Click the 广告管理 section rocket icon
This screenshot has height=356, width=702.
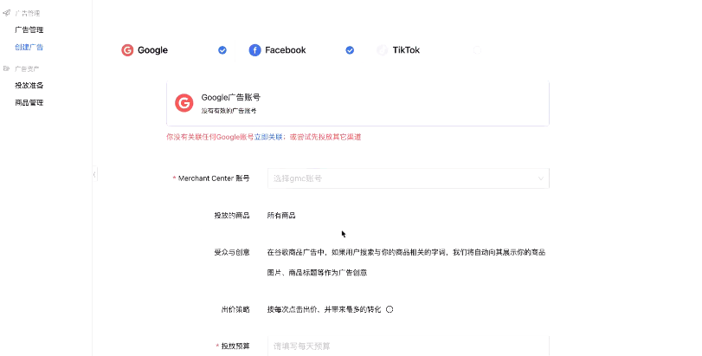pyautogui.click(x=6, y=13)
